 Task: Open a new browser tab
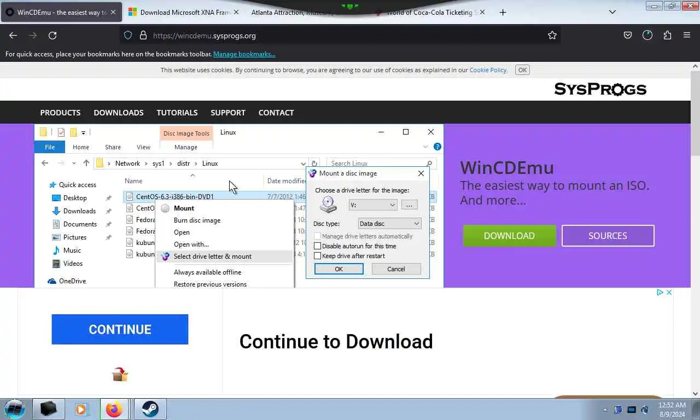click(503, 12)
